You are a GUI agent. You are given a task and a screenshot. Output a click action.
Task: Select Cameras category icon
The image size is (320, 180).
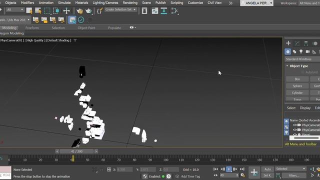click(x=307, y=51)
